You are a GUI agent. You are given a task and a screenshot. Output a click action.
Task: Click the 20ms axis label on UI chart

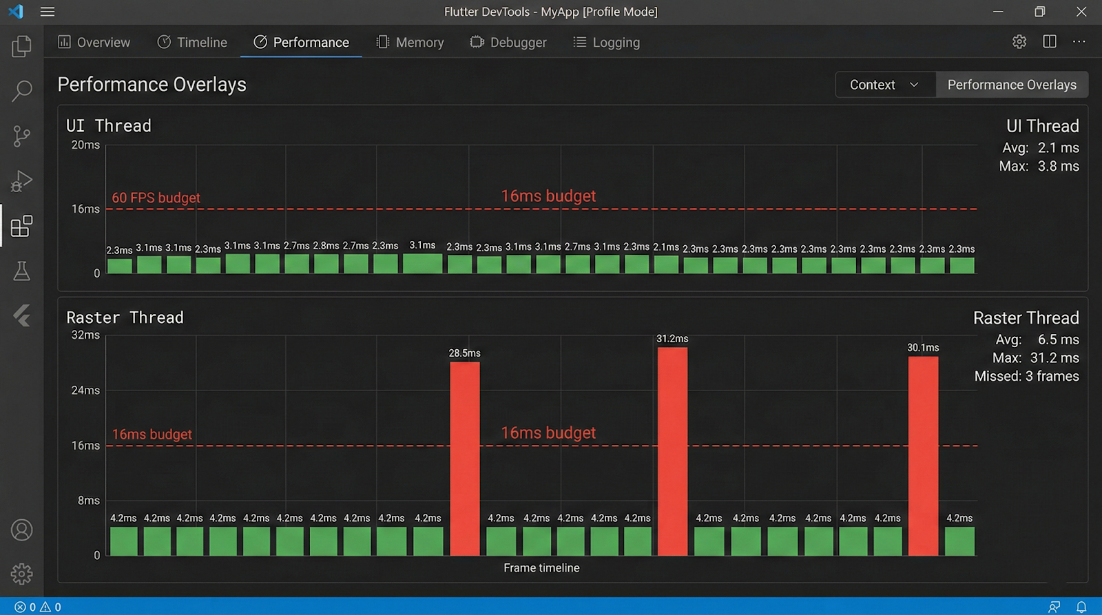85,145
